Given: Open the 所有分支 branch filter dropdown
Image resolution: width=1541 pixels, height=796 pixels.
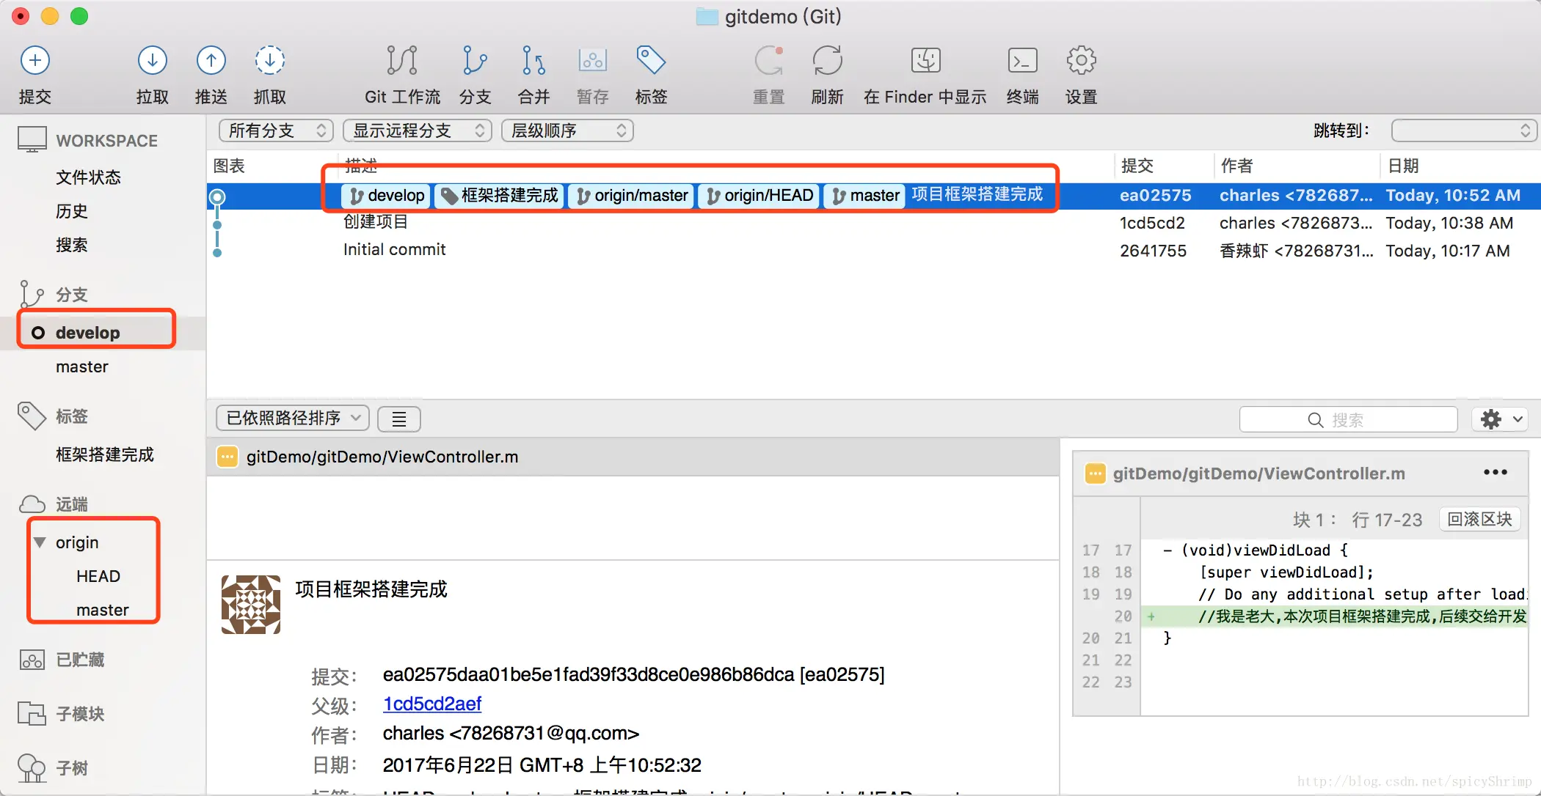Looking at the screenshot, I should point(276,130).
